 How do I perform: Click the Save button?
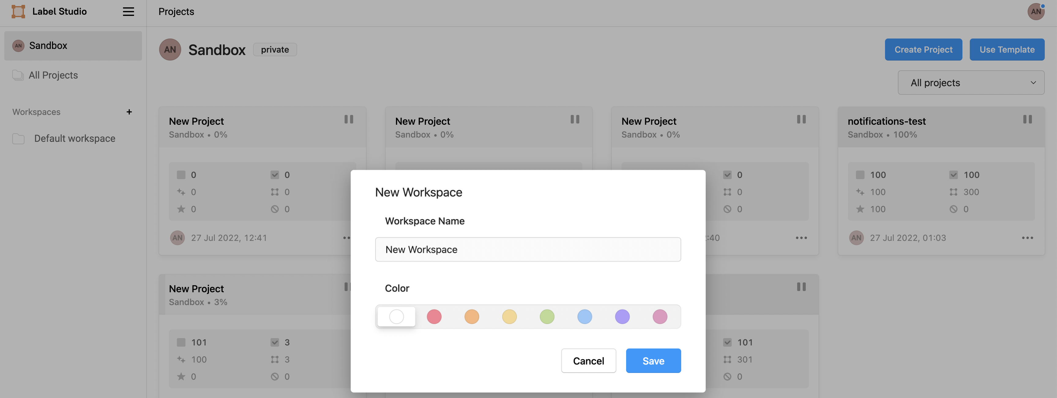tap(653, 361)
